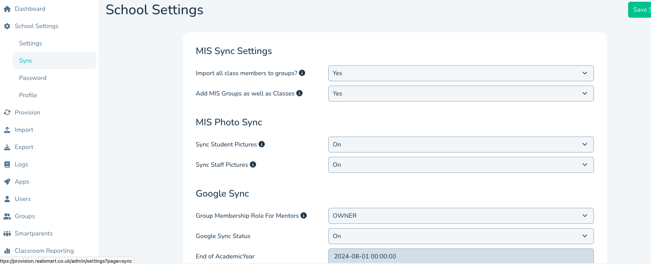Viewport: 651px width, 264px height.
Task: Expand the Sync Student Pictures dropdown
Action: [x=461, y=144]
